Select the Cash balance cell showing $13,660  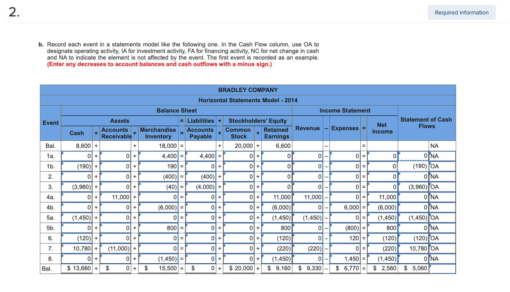76,268
